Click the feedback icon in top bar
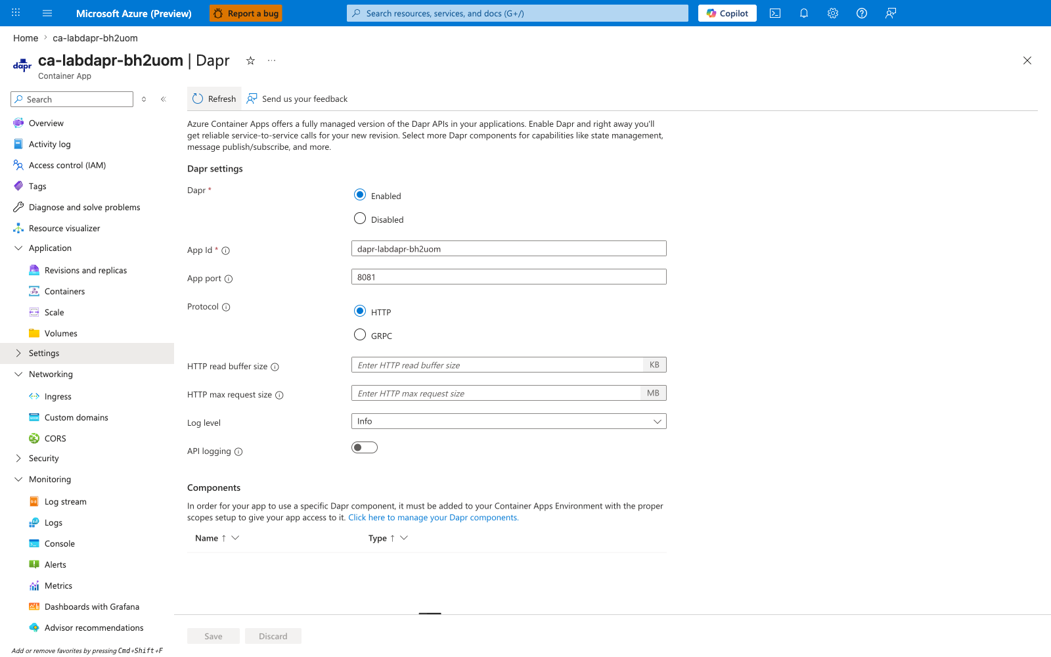Image resolution: width=1051 pixels, height=657 pixels. click(891, 13)
